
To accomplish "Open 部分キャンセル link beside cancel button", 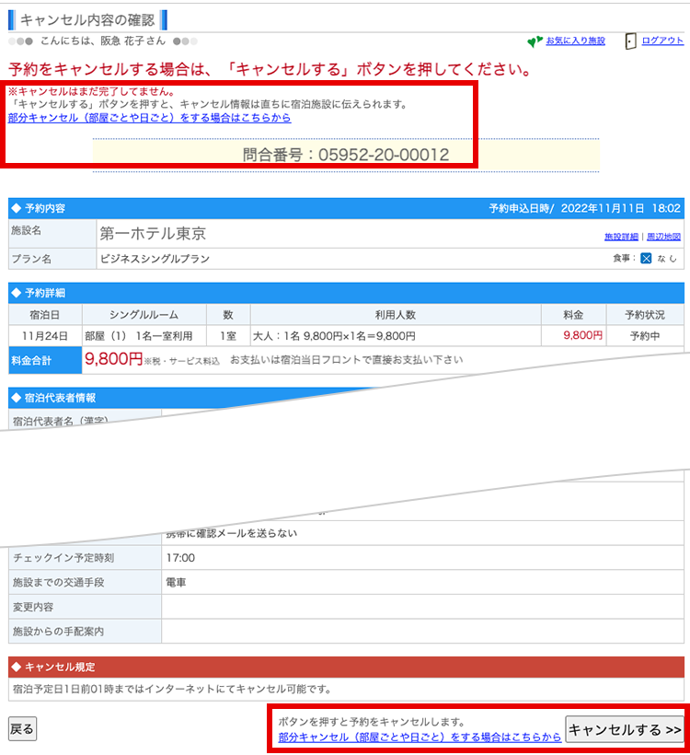I will click(x=420, y=738).
